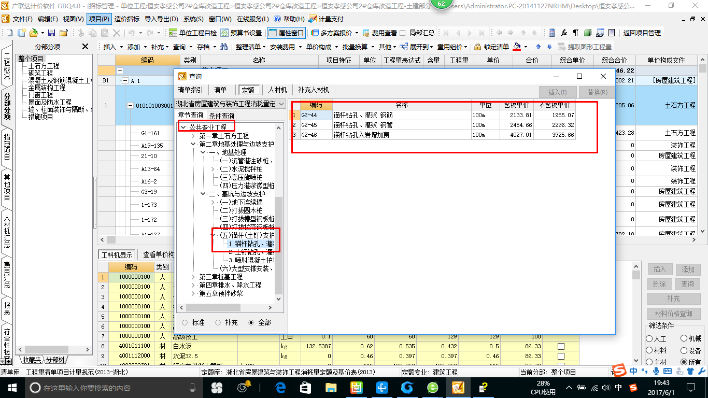Click the blue move-up arrow icon

pos(538,47)
